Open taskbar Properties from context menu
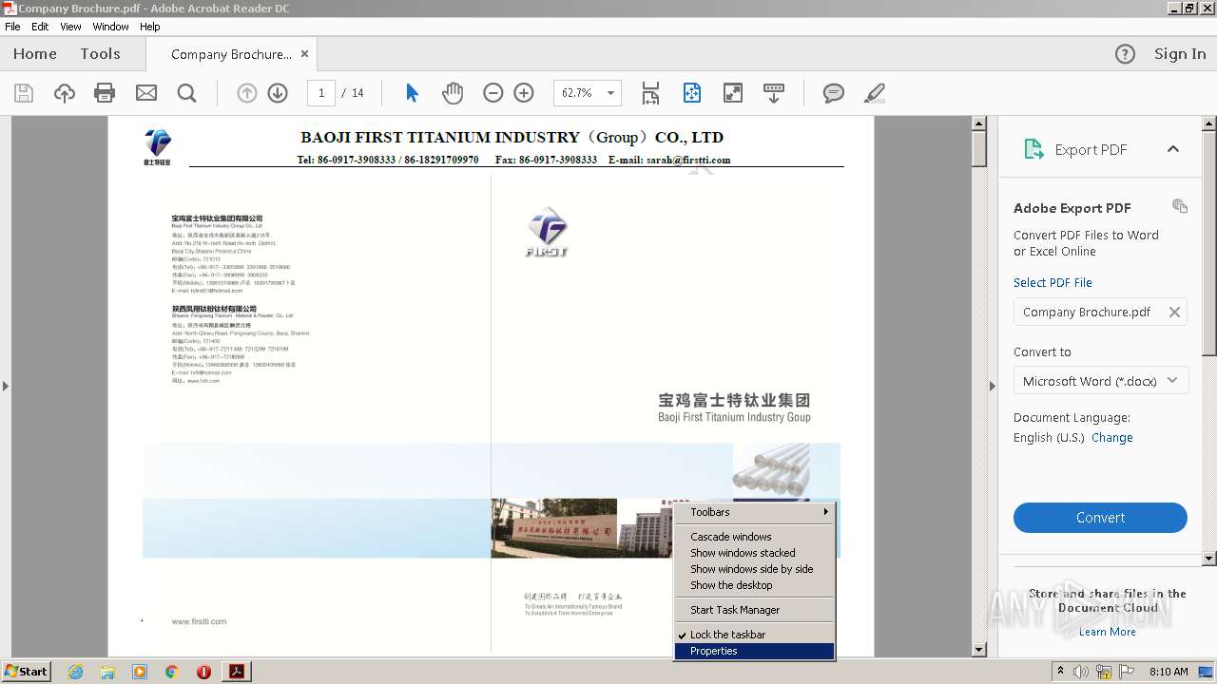The width and height of the screenshot is (1217, 684). [x=754, y=651]
